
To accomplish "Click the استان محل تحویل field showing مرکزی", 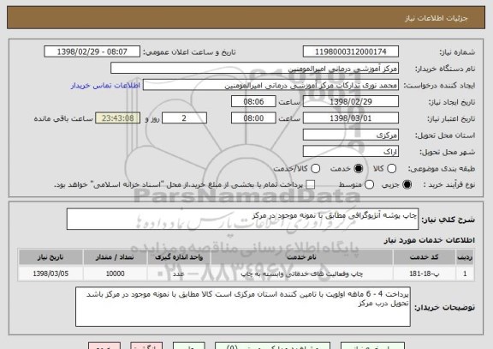I will [351, 135].
